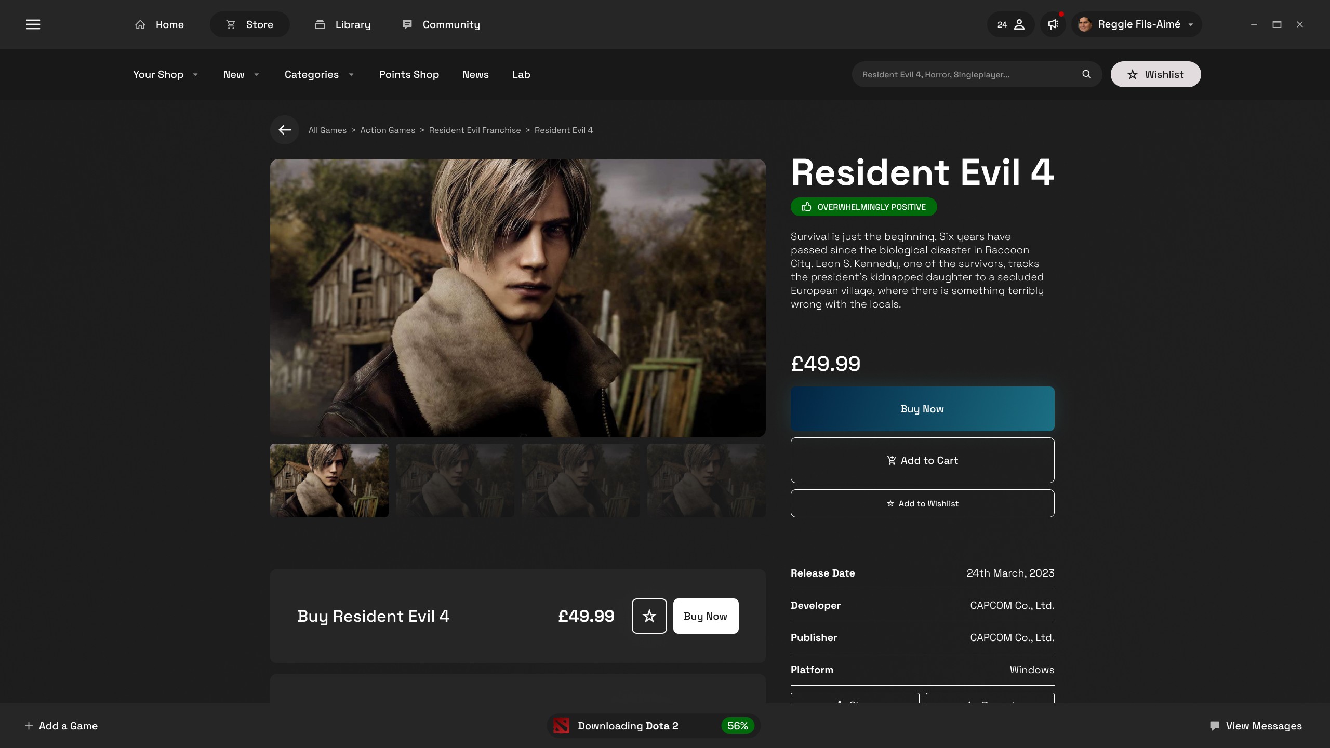Open the friends list icon showing 24

(1010, 24)
